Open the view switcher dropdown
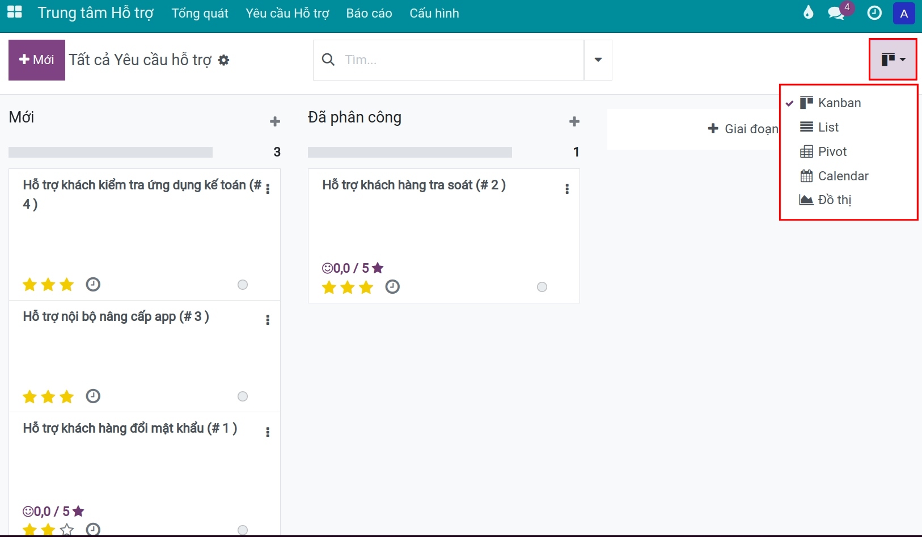 [x=893, y=59]
